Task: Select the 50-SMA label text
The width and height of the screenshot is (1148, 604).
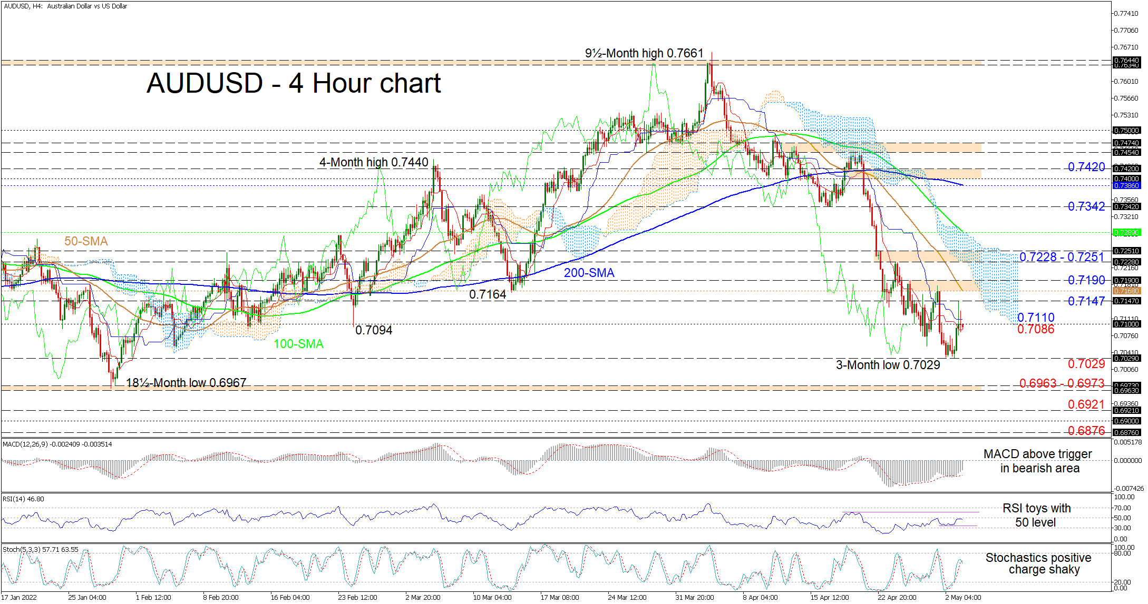Action: [x=86, y=241]
